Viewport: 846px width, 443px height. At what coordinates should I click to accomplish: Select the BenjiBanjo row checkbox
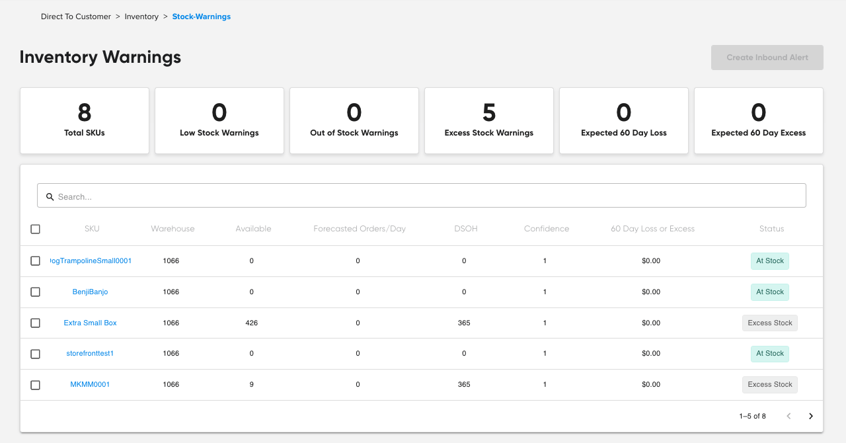point(36,292)
